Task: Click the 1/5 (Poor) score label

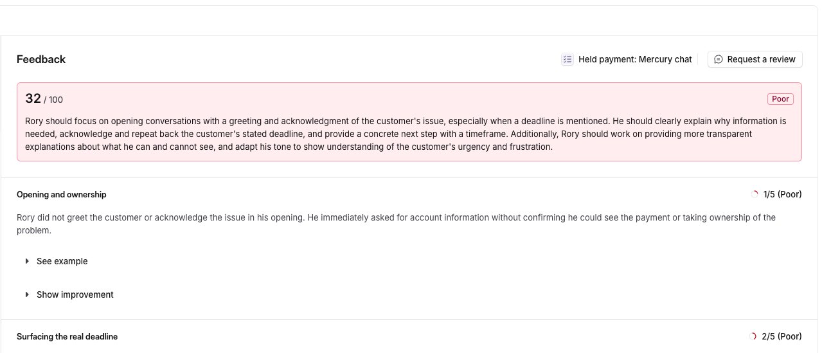Action: click(782, 194)
